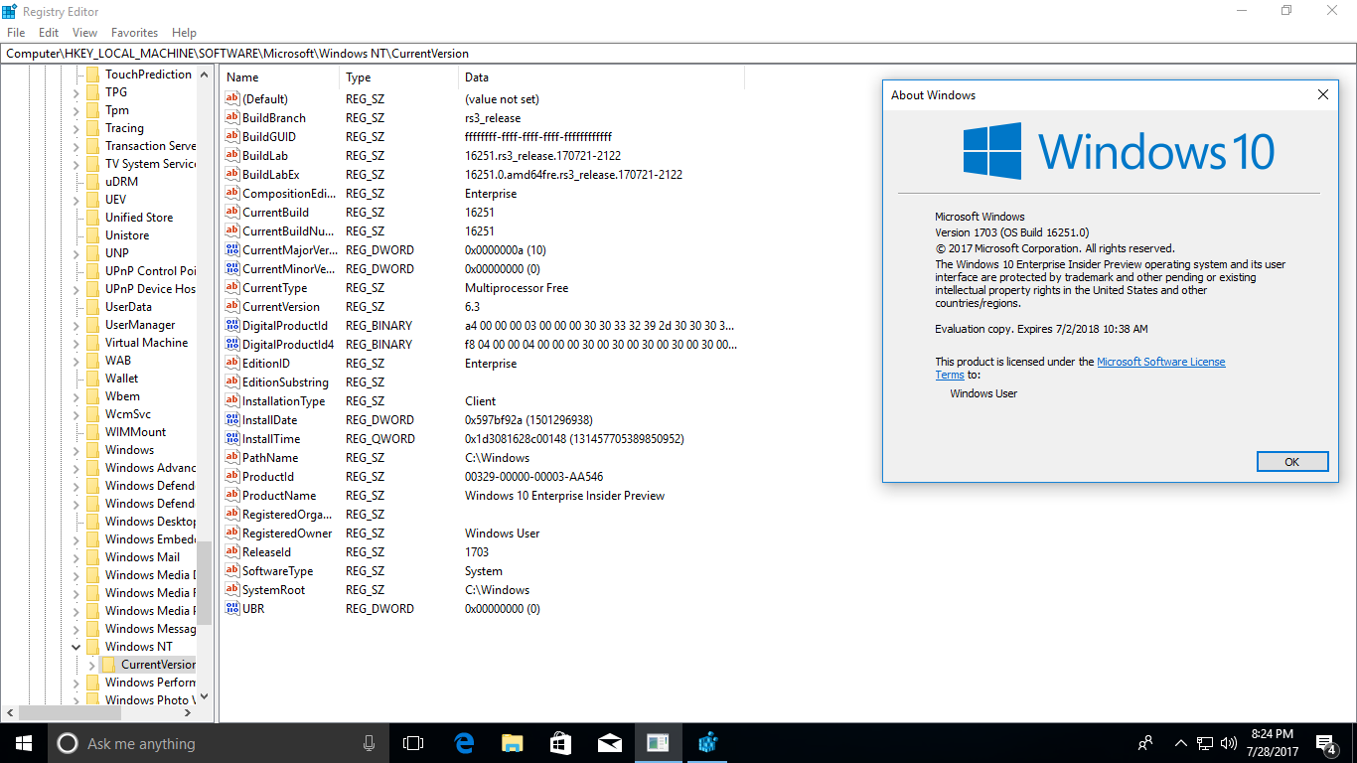Image resolution: width=1357 pixels, height=763 pixels.
Task: Open the Store from the taskbar
Action: click(561, 743)
